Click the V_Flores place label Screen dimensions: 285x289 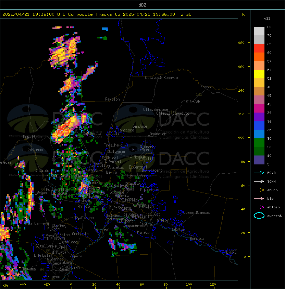point(52,277)
